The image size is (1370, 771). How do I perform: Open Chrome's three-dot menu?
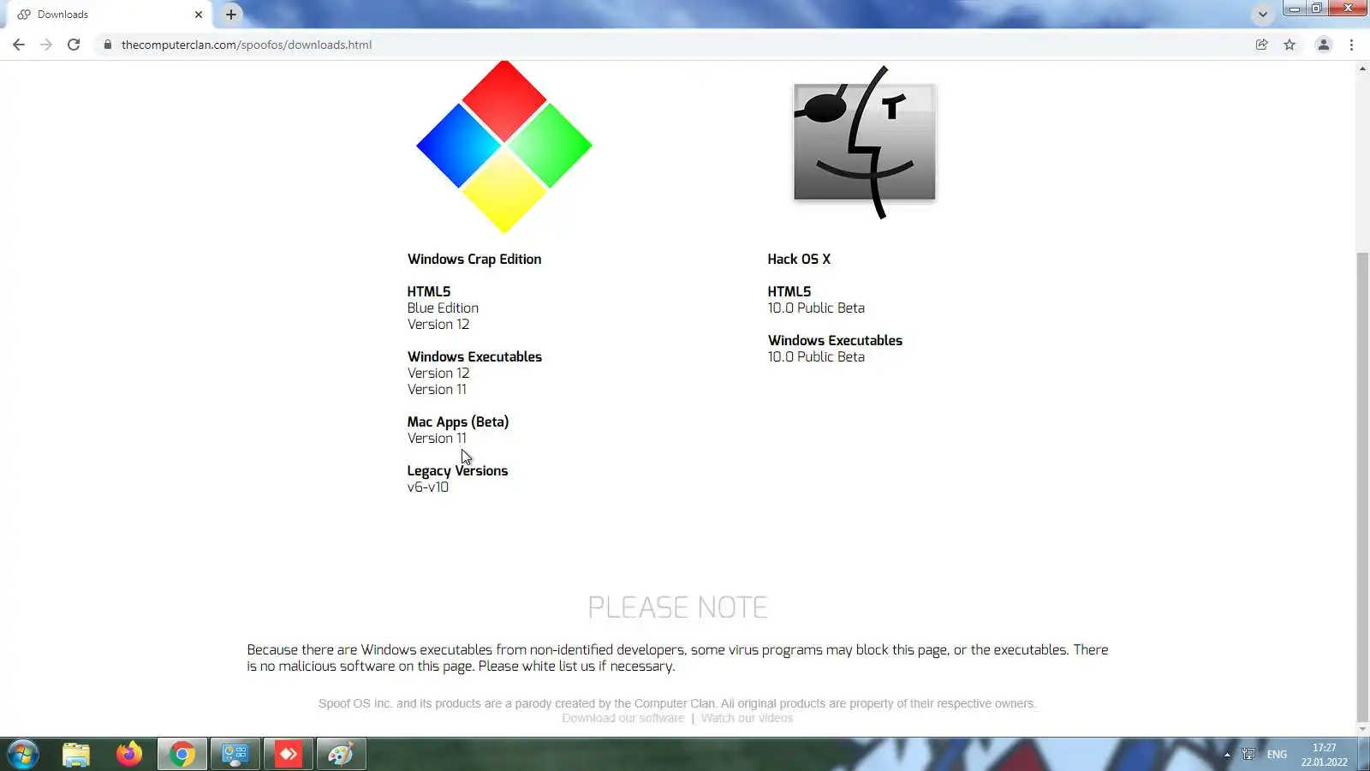1351,45
